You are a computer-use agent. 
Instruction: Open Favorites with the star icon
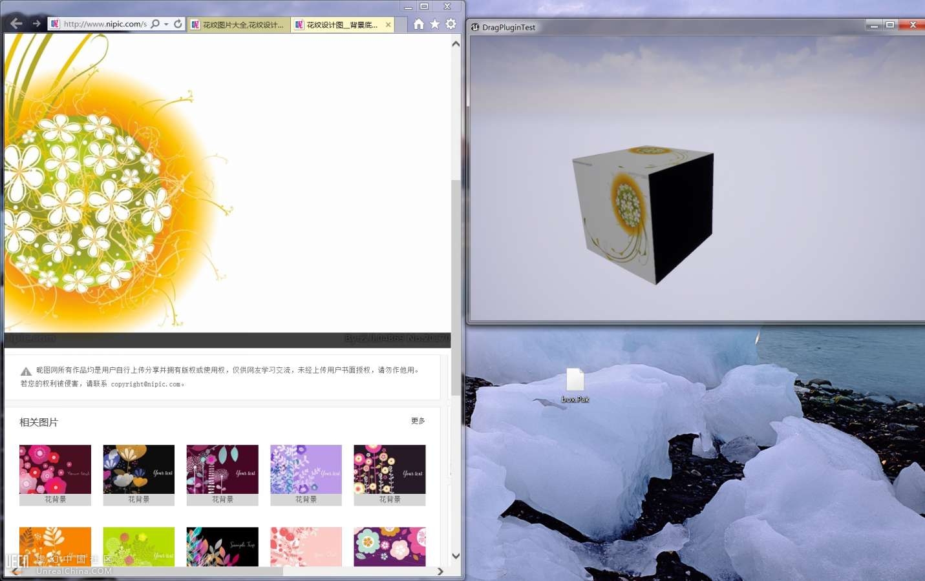[435, 24]
